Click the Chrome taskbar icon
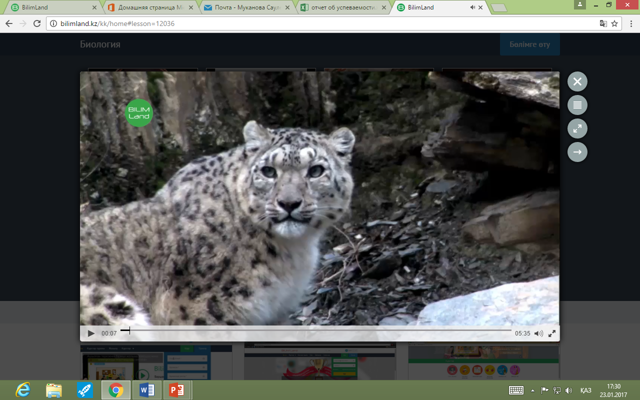This screenshot has height=400, width=640. point(116,390)
